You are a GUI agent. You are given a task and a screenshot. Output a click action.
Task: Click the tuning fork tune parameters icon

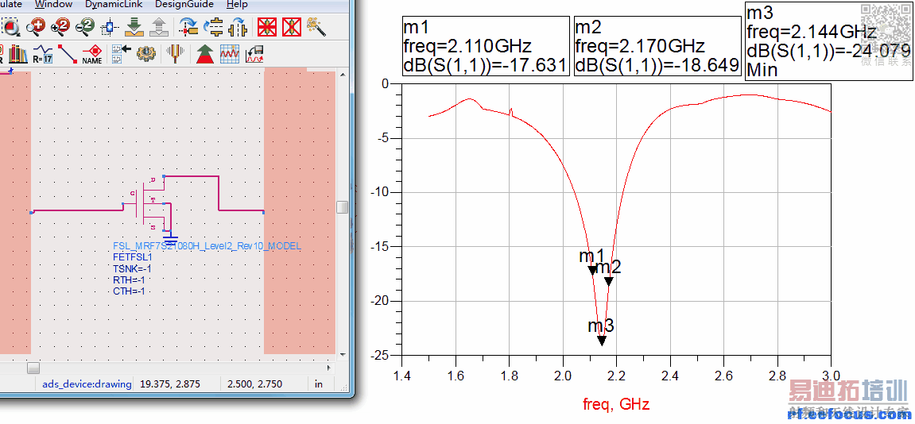click(175, 54)
